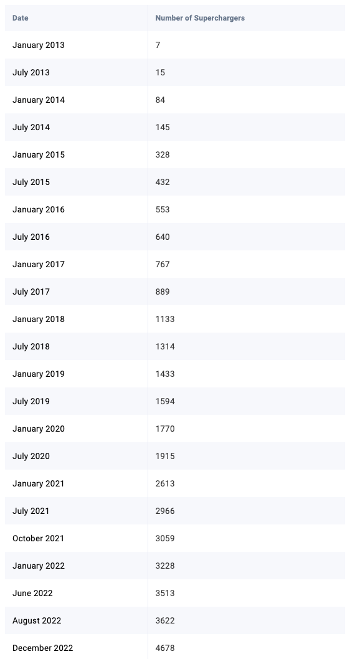Select the January 2013 date cell

(39, 45)
